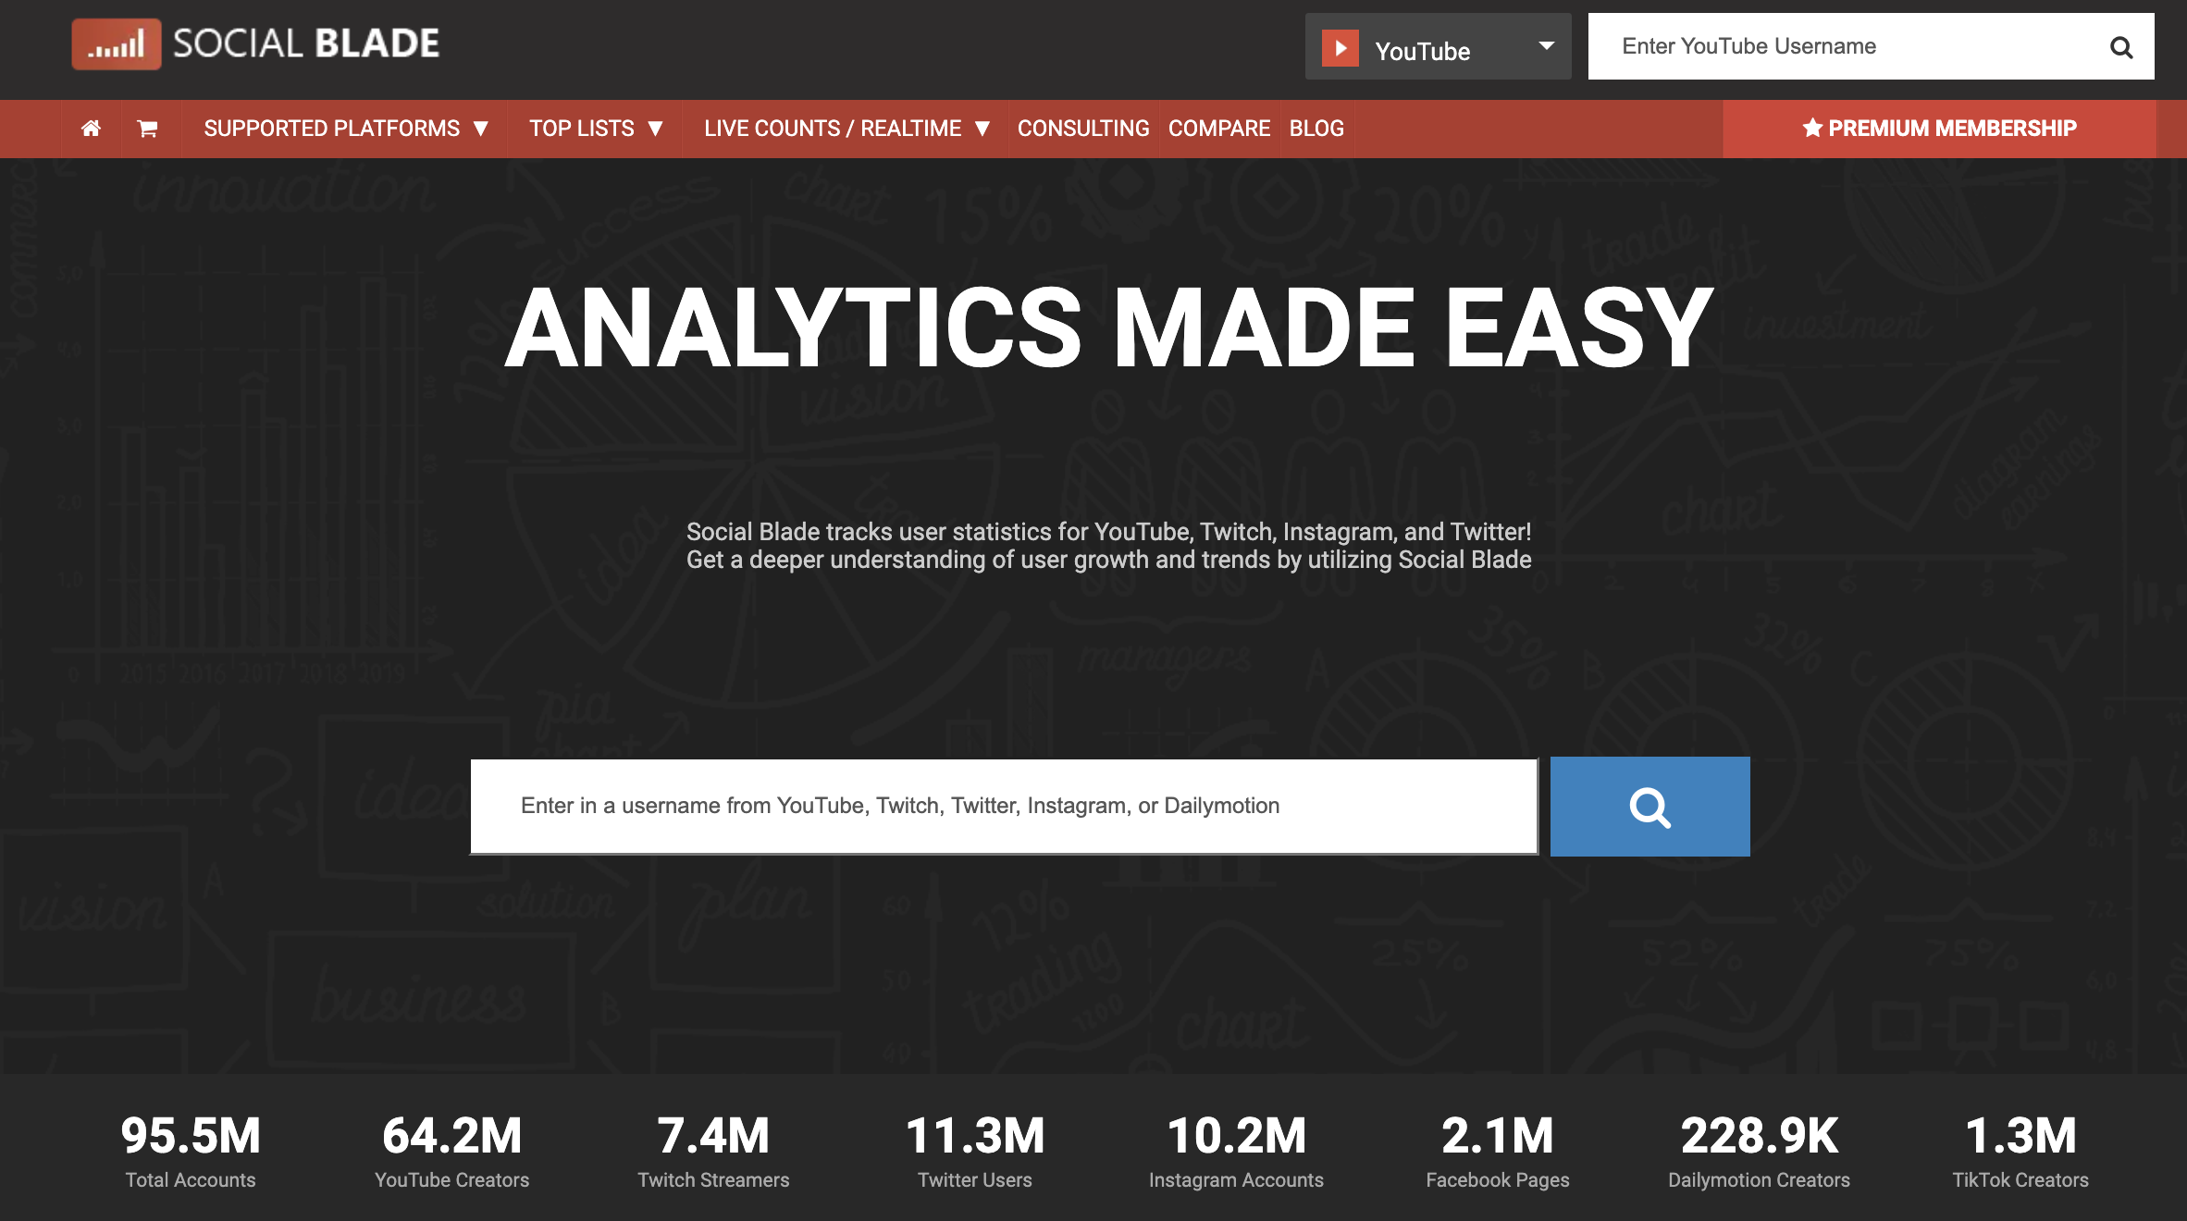
Task: Open the YouTube platform dropdown
Action: [1438, 46]
